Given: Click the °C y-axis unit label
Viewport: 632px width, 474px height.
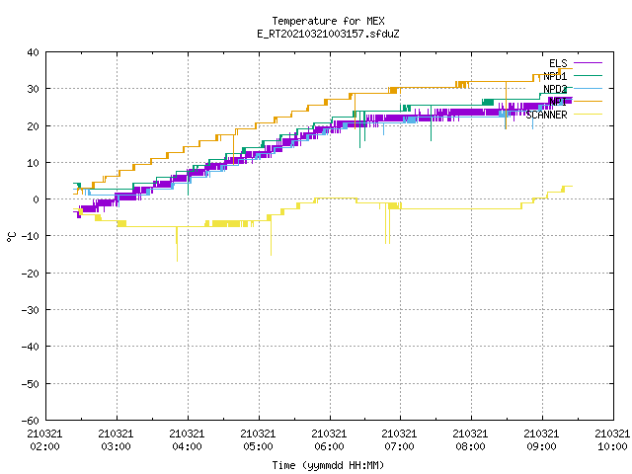Looking at the screenshot, I should 11,237.
